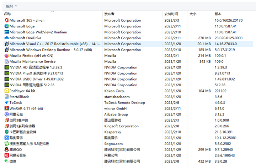Click the Windows Desktop Runtime icon
This screenshot has width=256, height=168.
[x=6, y=50]
